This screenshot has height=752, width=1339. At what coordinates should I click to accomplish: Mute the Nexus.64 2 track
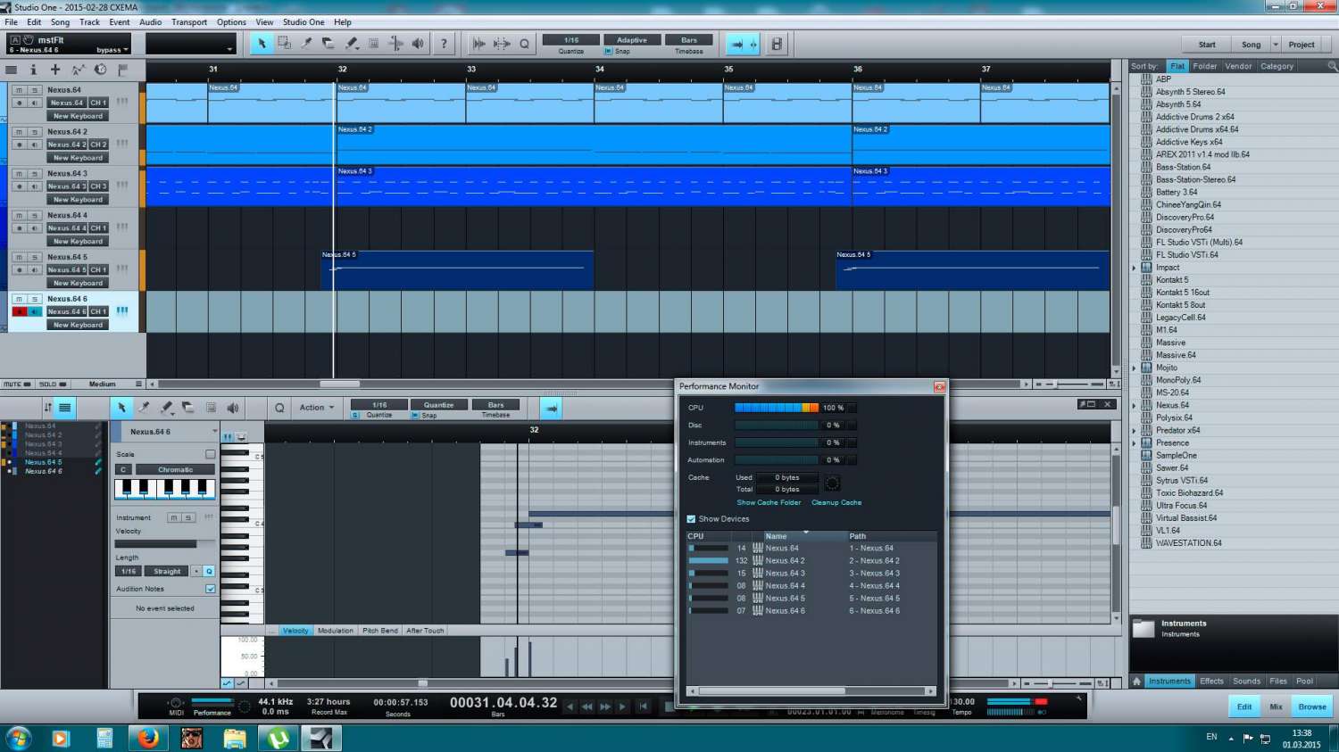click(x=19, y=132)
